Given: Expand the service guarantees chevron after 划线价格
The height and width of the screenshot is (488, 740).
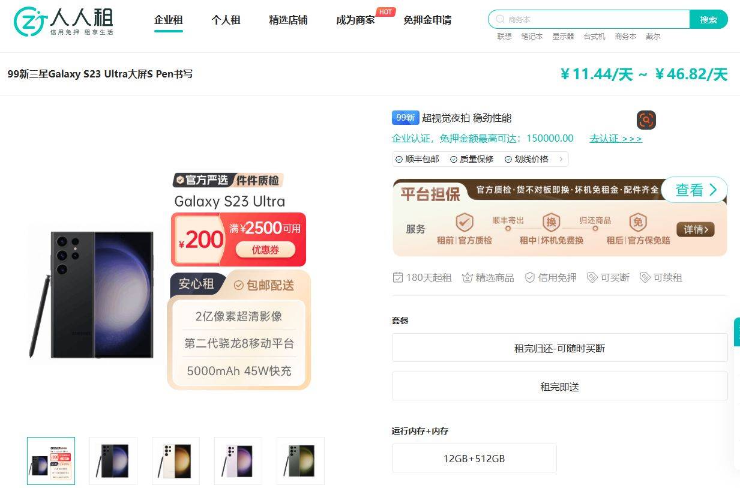Looking at the screenshot, I should click(x=561, y=159).
